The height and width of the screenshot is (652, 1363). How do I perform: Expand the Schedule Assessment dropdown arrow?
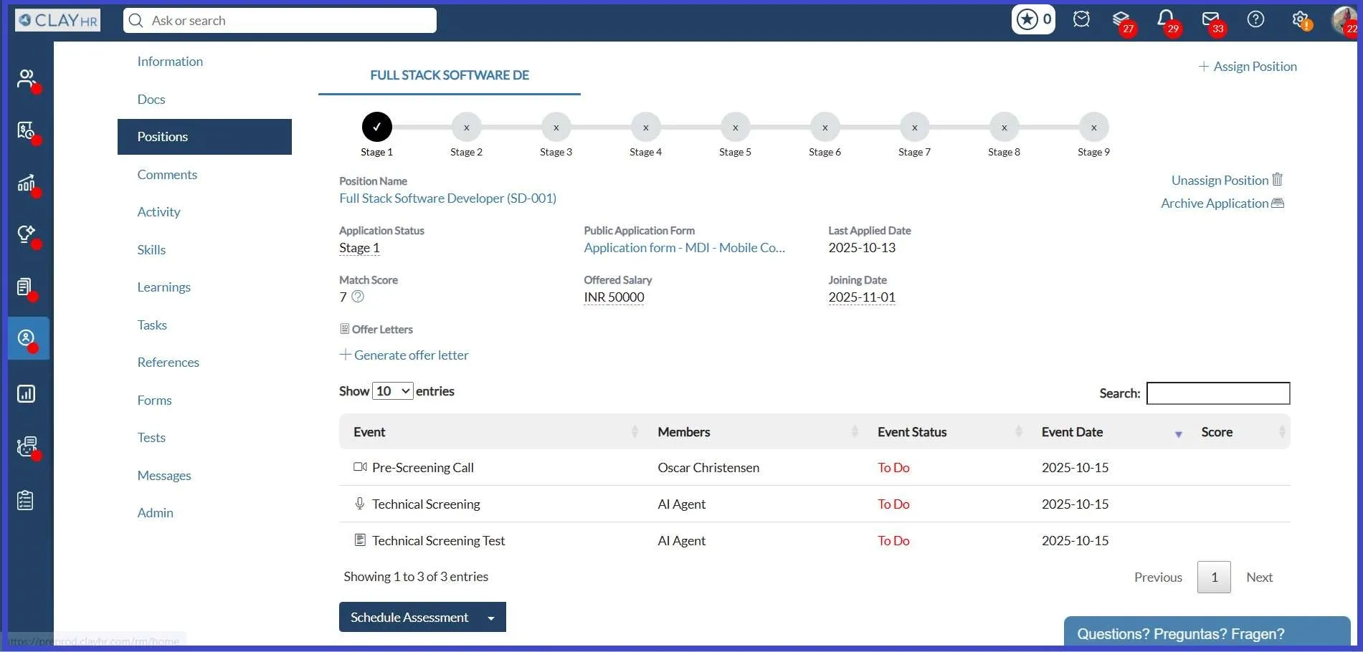491,618
